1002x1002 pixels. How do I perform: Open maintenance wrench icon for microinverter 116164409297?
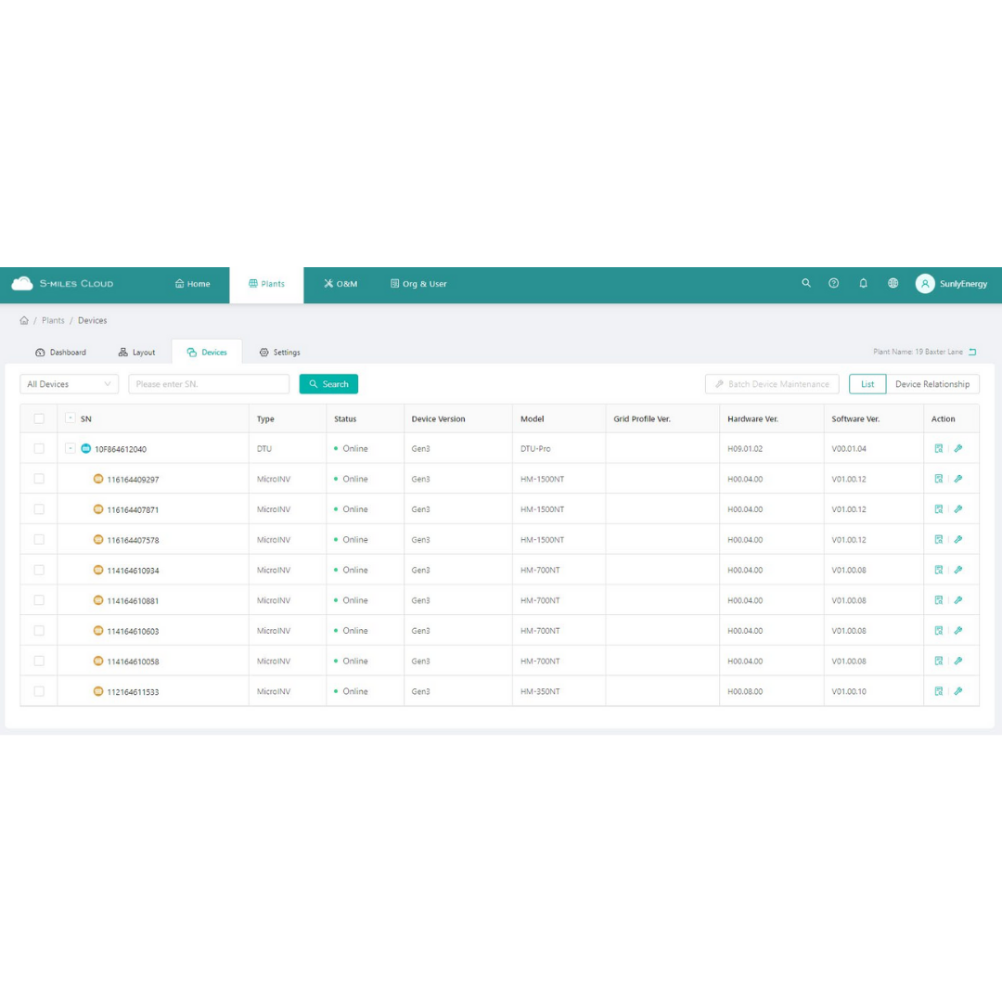[x=959, y=479]
